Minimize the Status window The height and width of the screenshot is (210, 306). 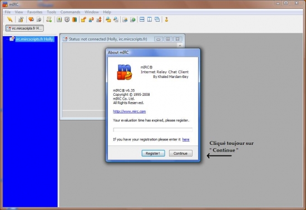tap(158, 39)
